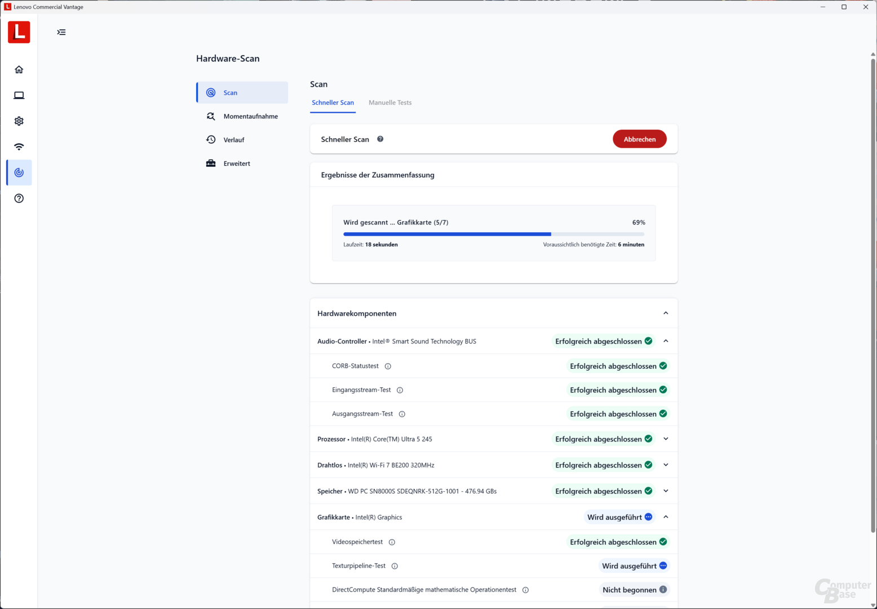Open the help question mark sidebar icon
The image size is (877, 609).
tap(19, 198)
